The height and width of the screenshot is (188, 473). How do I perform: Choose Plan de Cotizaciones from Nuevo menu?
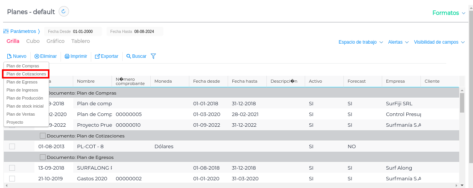26,74
